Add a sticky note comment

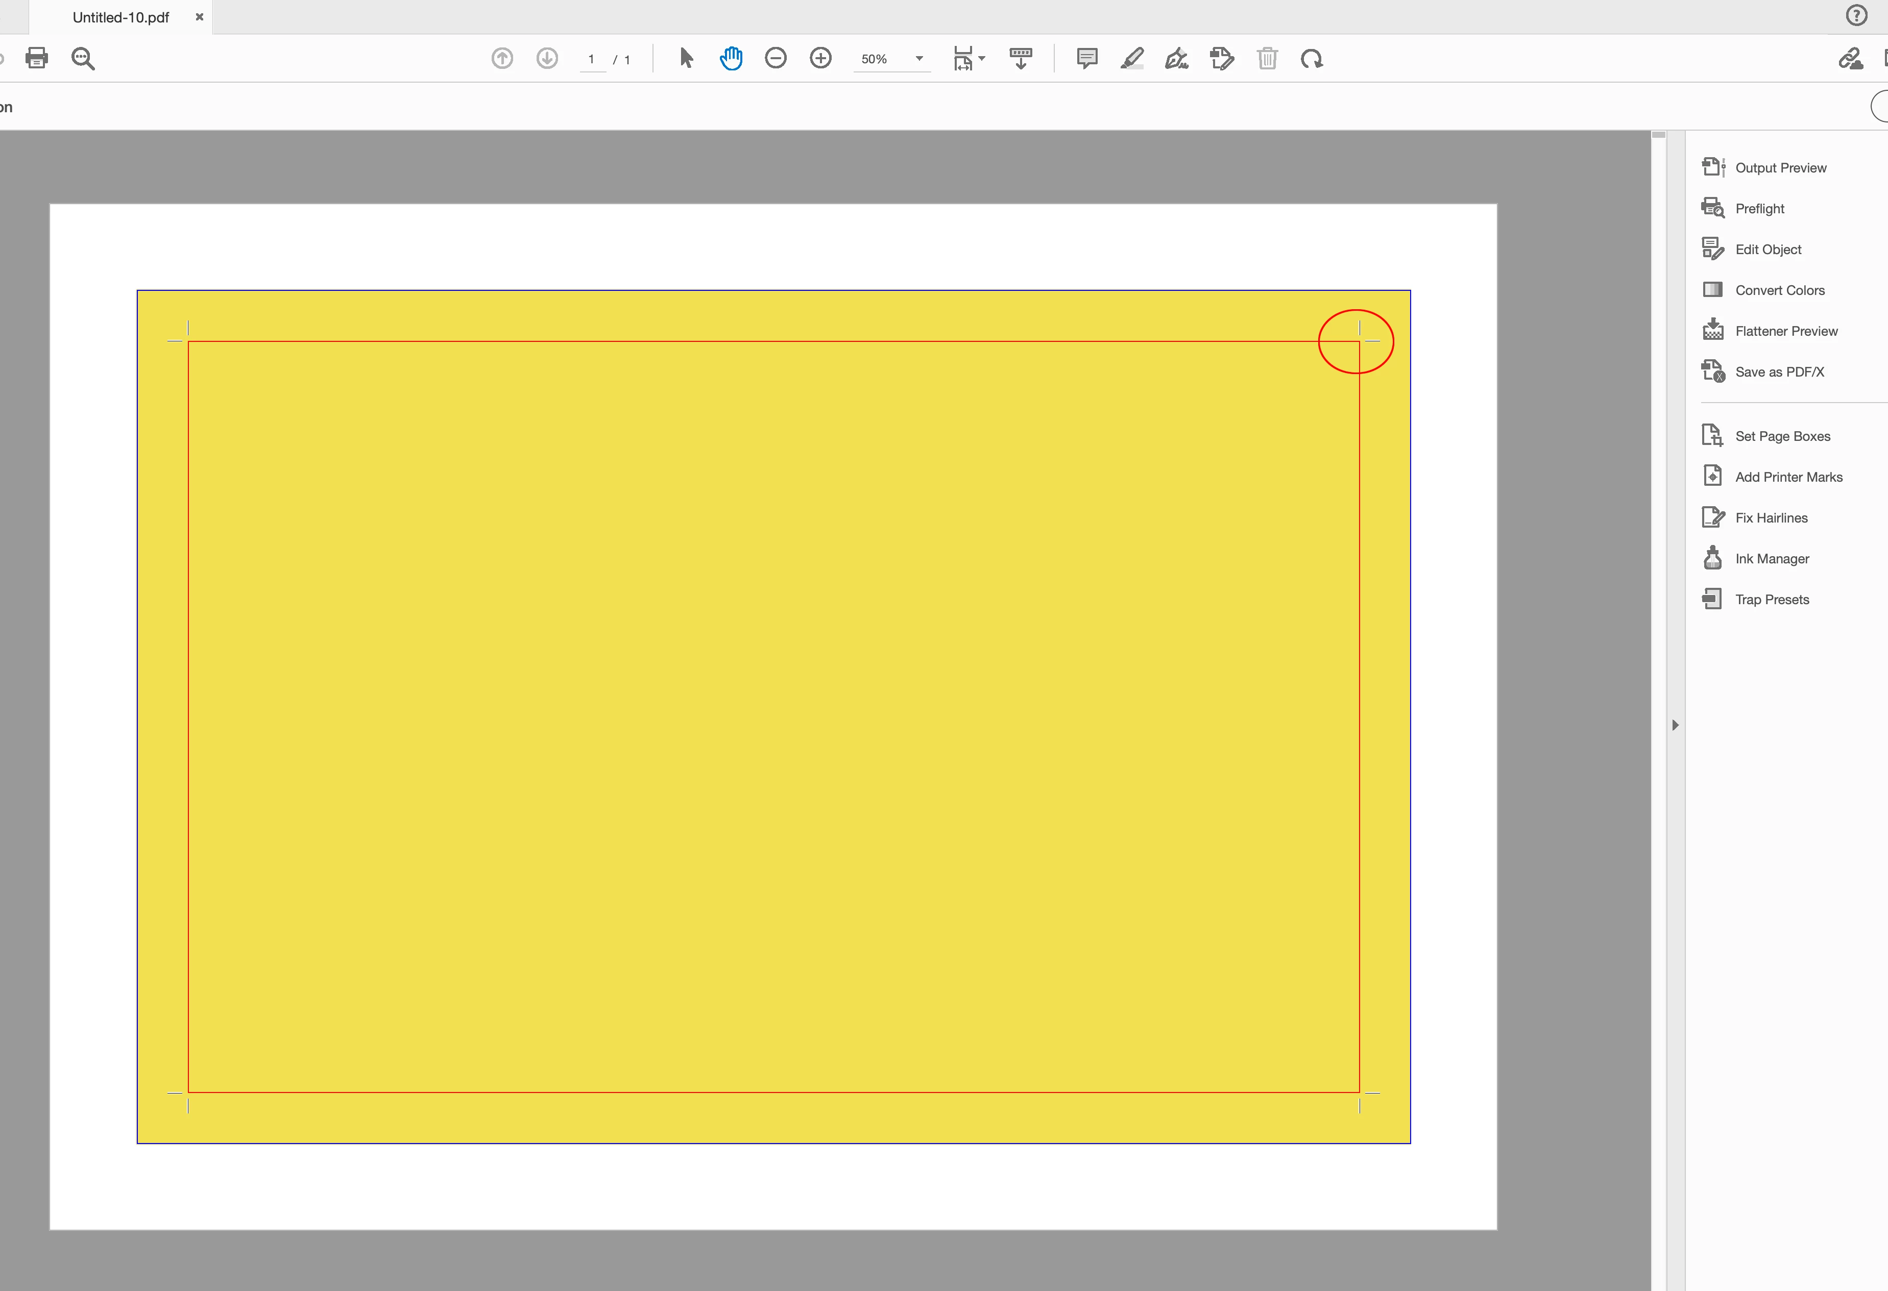[x=1086, y=59]
